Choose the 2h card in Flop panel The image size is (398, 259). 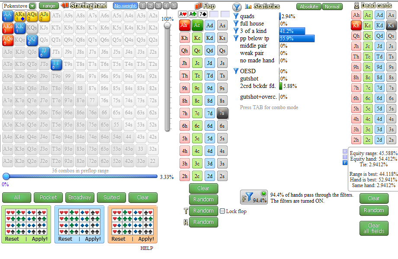click(185, 176)
